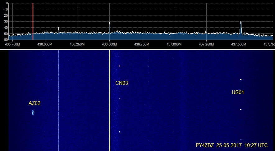Click the -30 dB level label
This screenshot has width=275, height=151.
(x=5, y=21)
